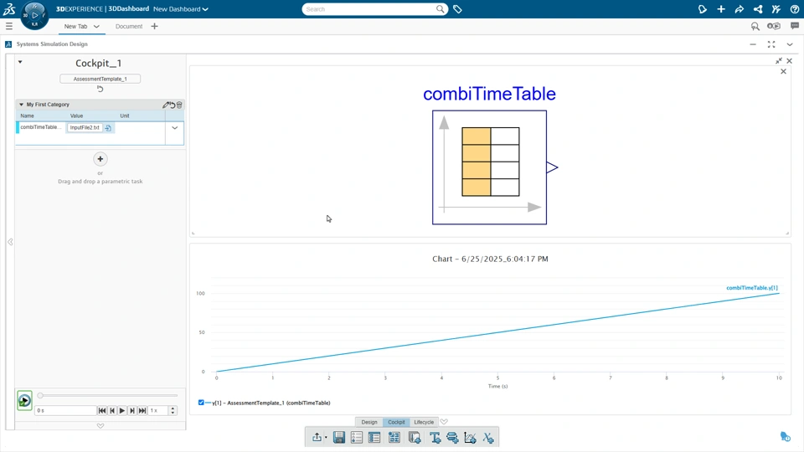
Task: Click the add control widget icon
Action: (452, 437)
